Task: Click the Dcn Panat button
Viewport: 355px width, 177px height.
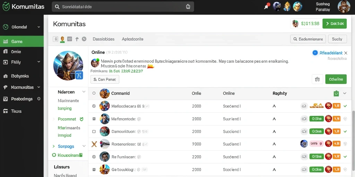Action: tap(105, 80)
